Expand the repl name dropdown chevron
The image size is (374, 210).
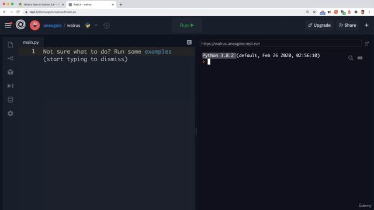point(96,25)
